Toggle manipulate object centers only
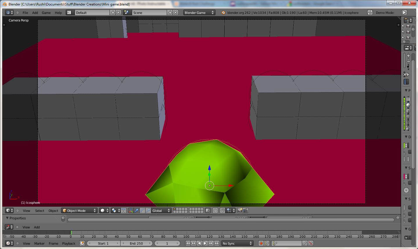418x249 pixels. pos(123,210)
